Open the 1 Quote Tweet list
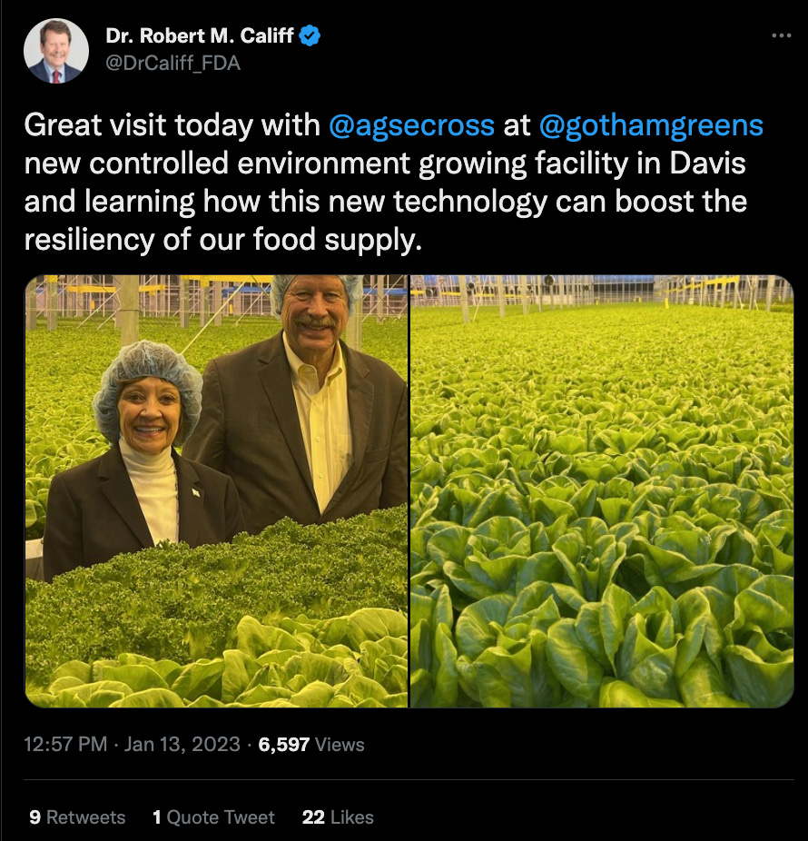 coord(213,817)
